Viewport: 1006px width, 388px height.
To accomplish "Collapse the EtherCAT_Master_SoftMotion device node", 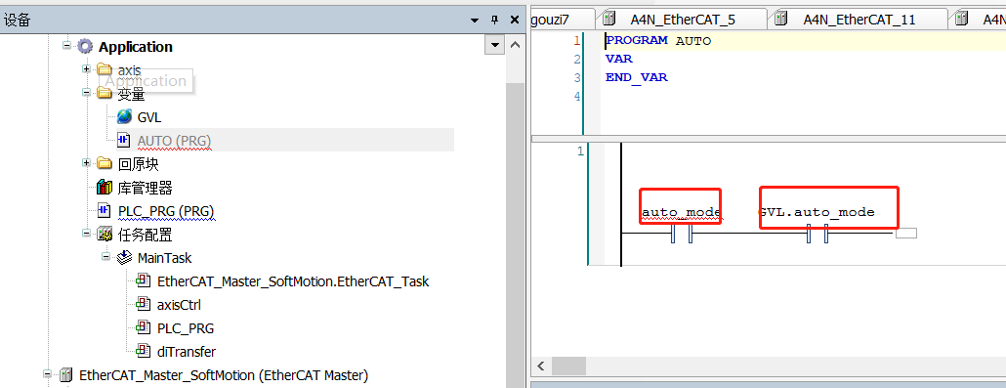I will [47, 374].
